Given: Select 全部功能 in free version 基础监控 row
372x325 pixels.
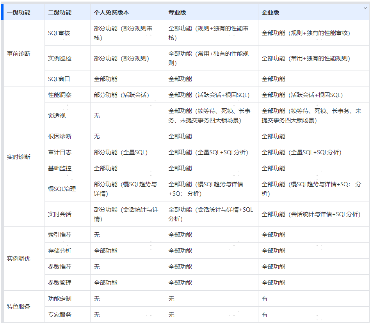Looking at the screenshot, I should tap(127, 168).
